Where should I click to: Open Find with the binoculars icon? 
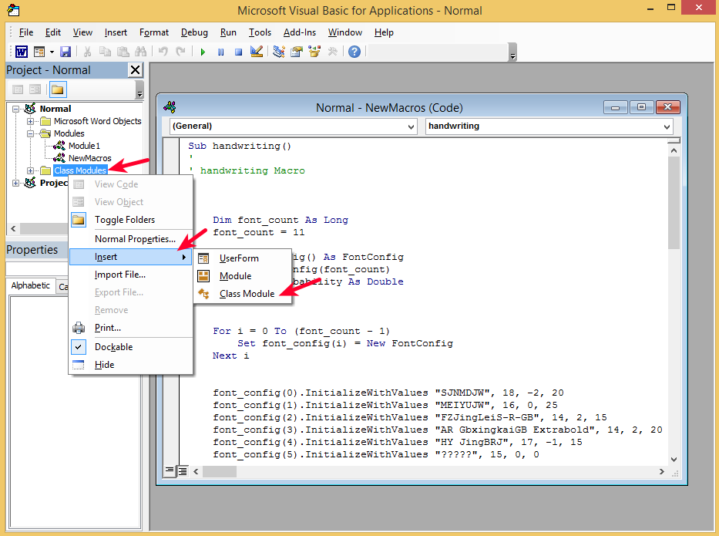tap(141, 52)
